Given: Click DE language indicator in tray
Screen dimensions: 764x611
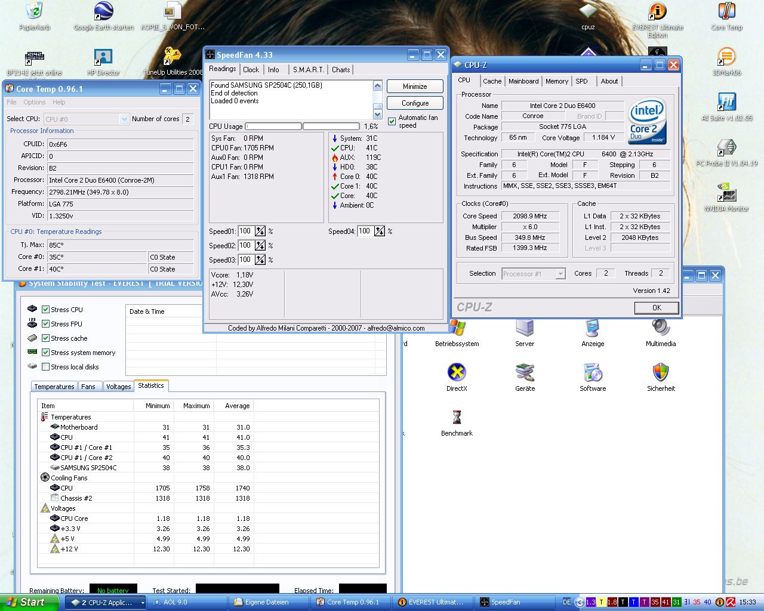Looking at the screenshot, I should tap(567, 603).
